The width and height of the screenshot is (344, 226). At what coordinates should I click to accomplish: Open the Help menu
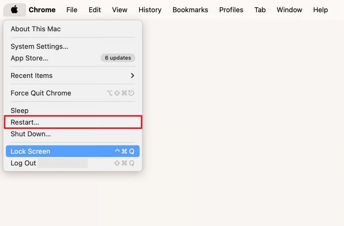[320, 10]
